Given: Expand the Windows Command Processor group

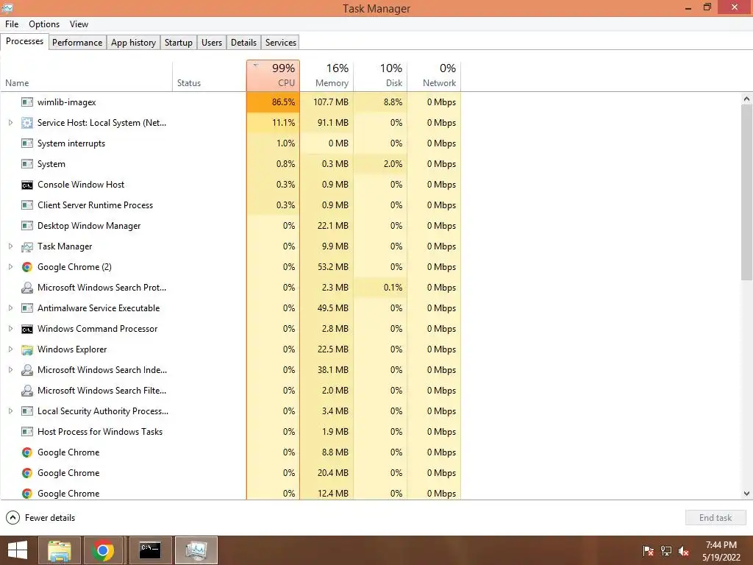Looking at the screenshot, I should click(10, 329).
